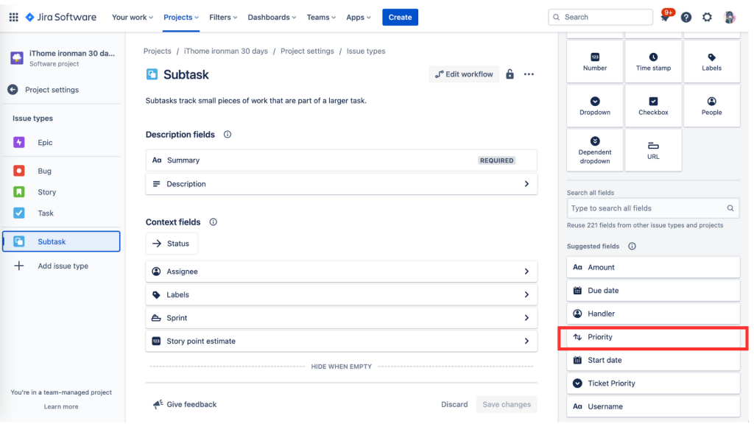This screenshot has width=754, height=424.
Task: Open the Filters dropdown menu
Action: point(223,18)
